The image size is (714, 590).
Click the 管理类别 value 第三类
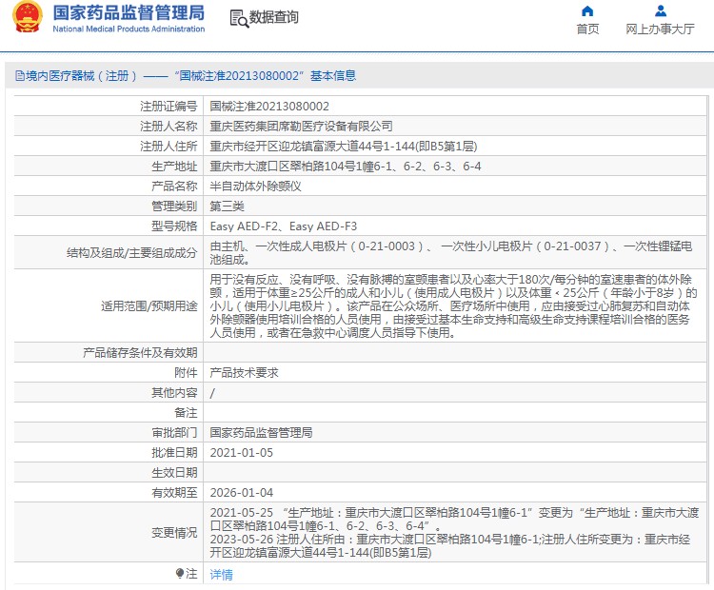pos(227,206)
